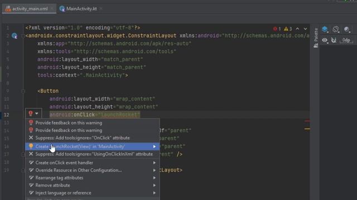Click the orientation rotate icon in design toolbar

pyautogui.click(x=336, y=29)
